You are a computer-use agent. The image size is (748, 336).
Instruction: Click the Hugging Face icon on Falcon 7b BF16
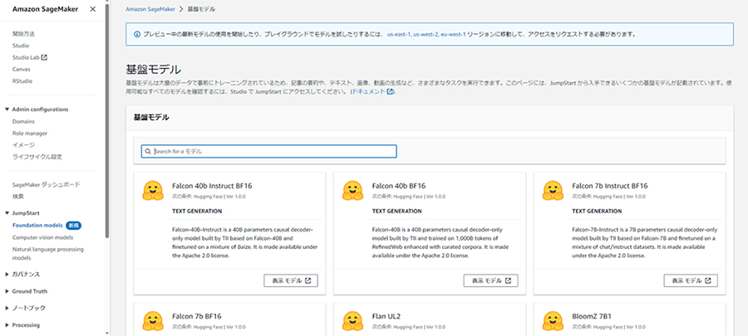[x=153, y=321]
